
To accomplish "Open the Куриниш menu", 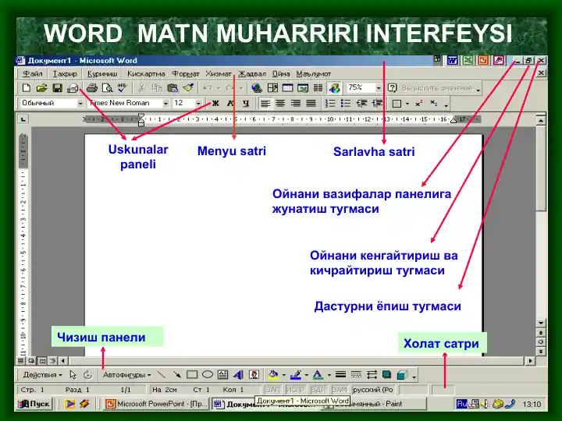I will [102, 74].
